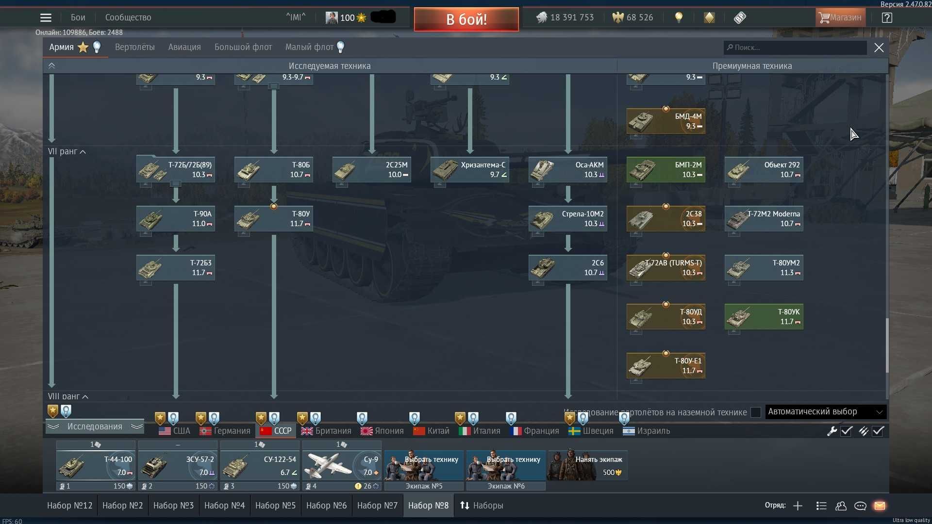Viewport: 932px width, 524px height.
Task: Collapse panel via right Исследования chevron
Action: 137,426
